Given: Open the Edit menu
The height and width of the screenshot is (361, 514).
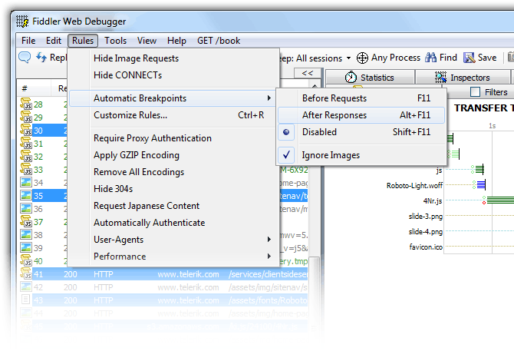Looking at the screenshot, I should coord(54,41).
